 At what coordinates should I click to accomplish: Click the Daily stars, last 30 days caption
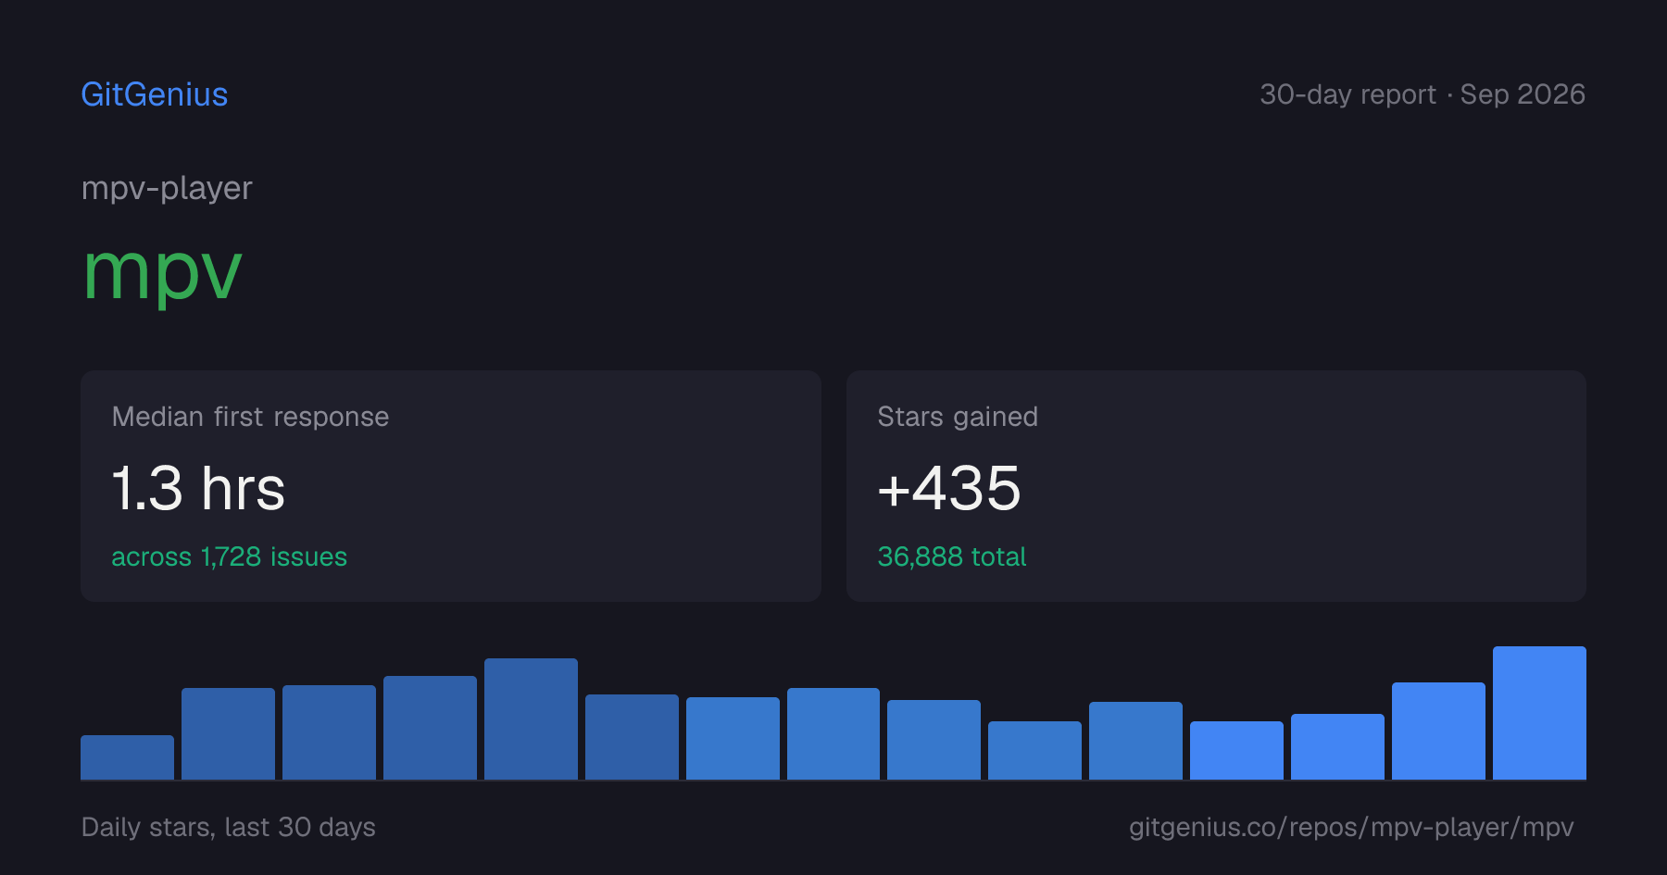pyautogui.click(x=229, y=827)
